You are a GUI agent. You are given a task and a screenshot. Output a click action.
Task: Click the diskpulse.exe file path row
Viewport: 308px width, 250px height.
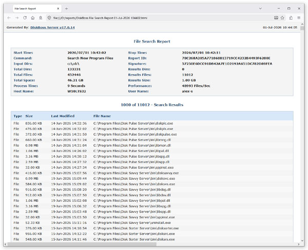pyautogui.click(x=135, y=134)
